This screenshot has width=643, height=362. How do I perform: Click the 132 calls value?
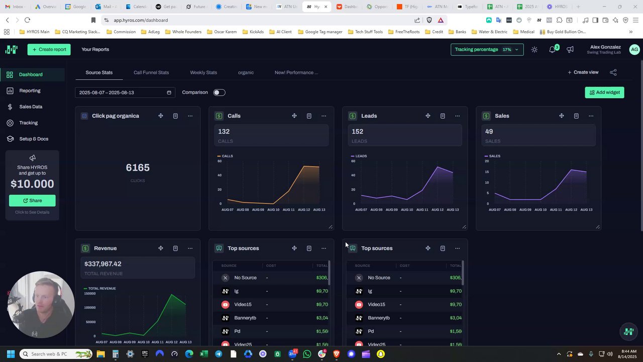(x=224, y=132)
